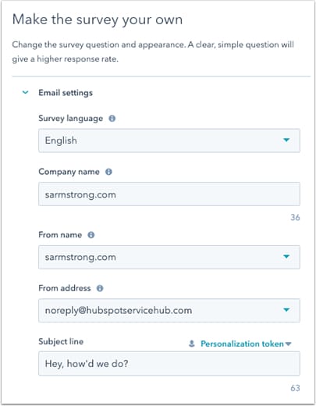Click the caret arrow after Personalization token
Image resolution: width=316 pixels, height=406 pixels.
(288, 344)
